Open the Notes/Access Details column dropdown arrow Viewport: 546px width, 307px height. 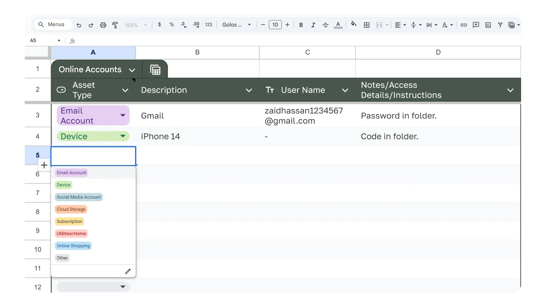(x=510, y=90)
